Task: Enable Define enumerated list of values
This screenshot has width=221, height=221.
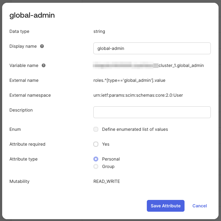Action: click(x=96, y=129)
